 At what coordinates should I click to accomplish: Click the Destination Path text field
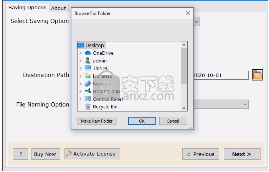coord(221,75)
